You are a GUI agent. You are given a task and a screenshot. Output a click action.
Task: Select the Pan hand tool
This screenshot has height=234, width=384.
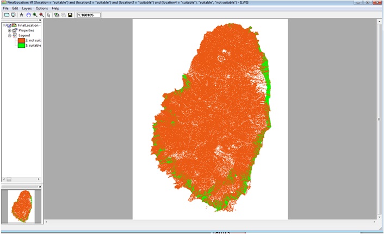coord(28,15)
